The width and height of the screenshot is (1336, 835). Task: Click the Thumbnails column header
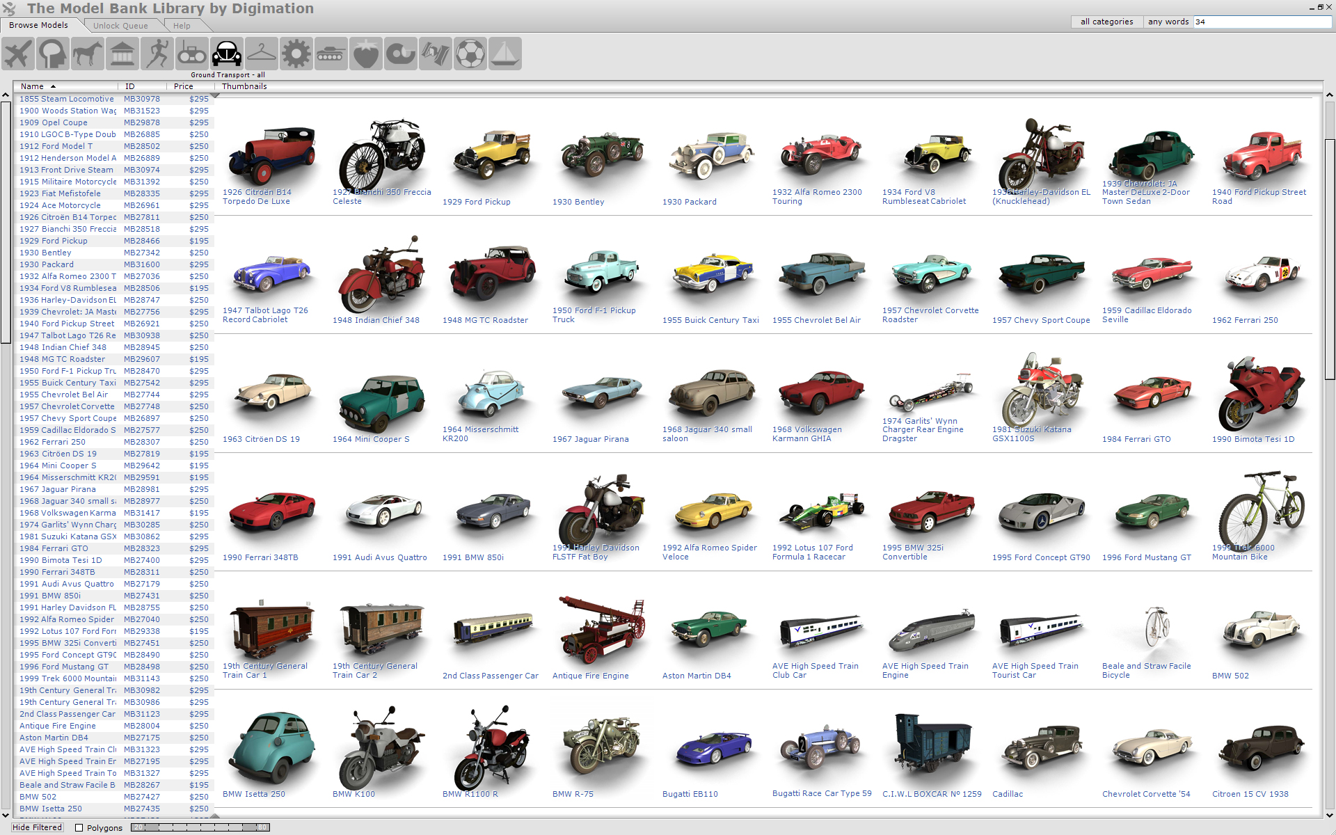(x=244, y=86)
